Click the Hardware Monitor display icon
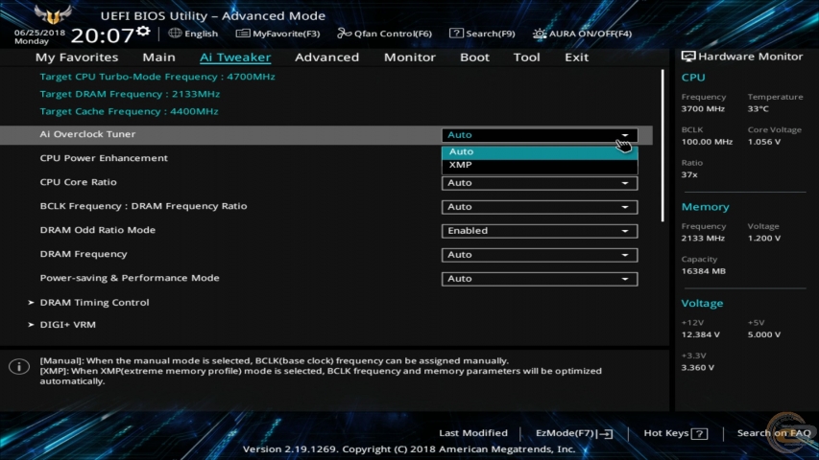The image size is (819, 460). point(687,57)
